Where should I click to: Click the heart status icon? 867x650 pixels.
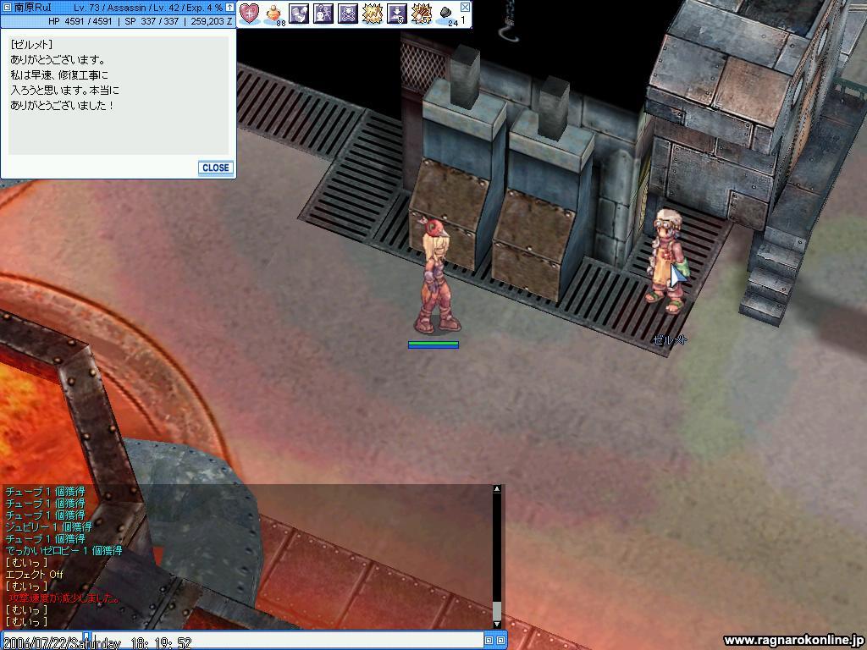(x=250, y=14)
